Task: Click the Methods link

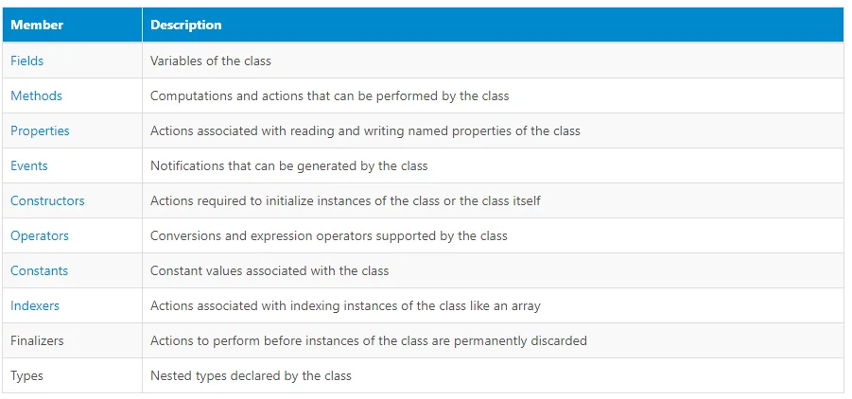Action: (36, 95)
